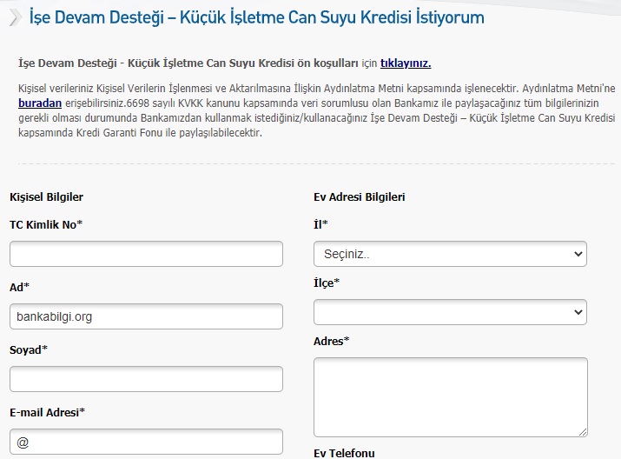
Task: Click the E-mail Adresi input field
Action: [146, 442]
